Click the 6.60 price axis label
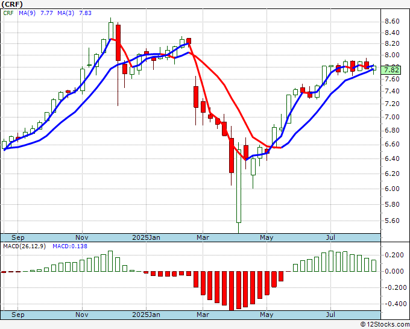Image resolution: width=410 pixels, height=329 pixels. tap(392, 144)
